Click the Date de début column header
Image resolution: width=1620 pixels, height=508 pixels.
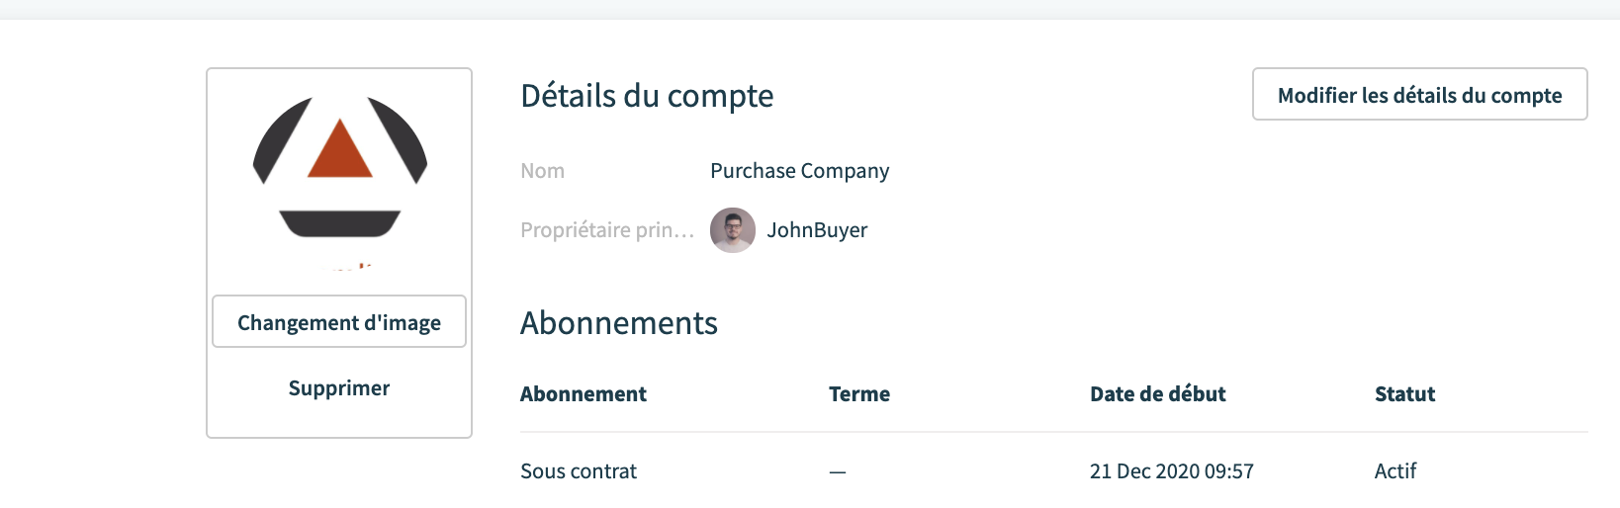[1158, 394]
